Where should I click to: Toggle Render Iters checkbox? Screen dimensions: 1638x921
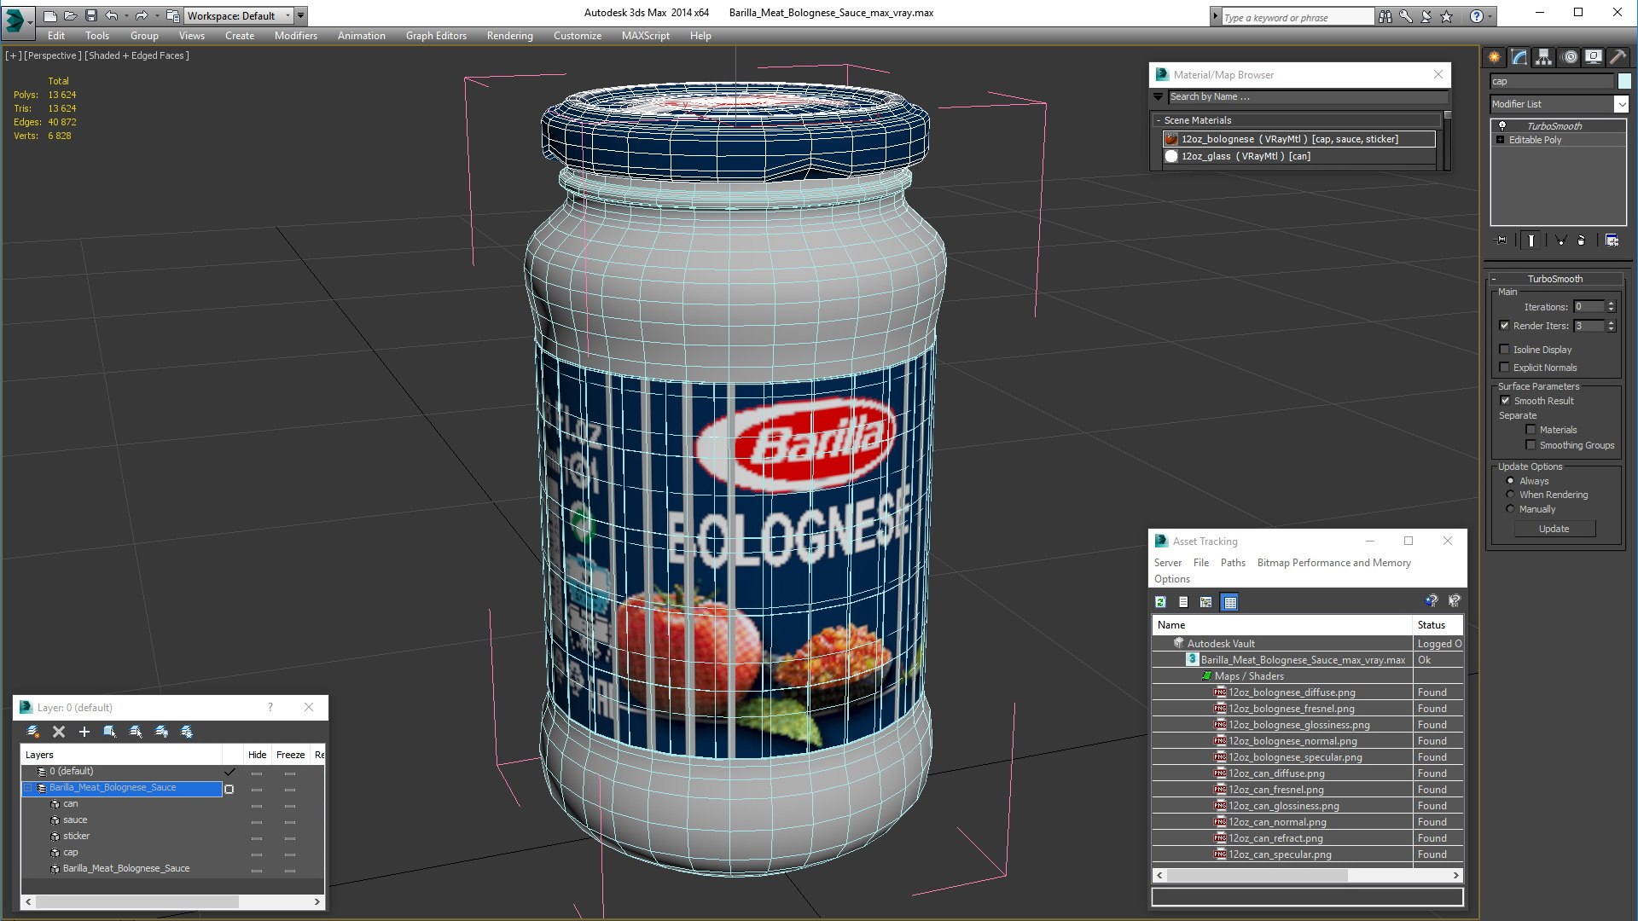[x=1505, y=326]
